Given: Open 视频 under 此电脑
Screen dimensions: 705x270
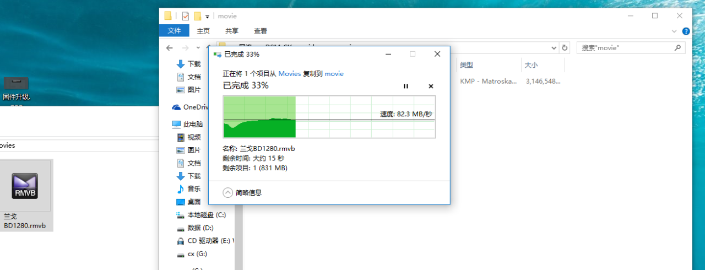Looking at the screenshot, I should click(189, 137).
